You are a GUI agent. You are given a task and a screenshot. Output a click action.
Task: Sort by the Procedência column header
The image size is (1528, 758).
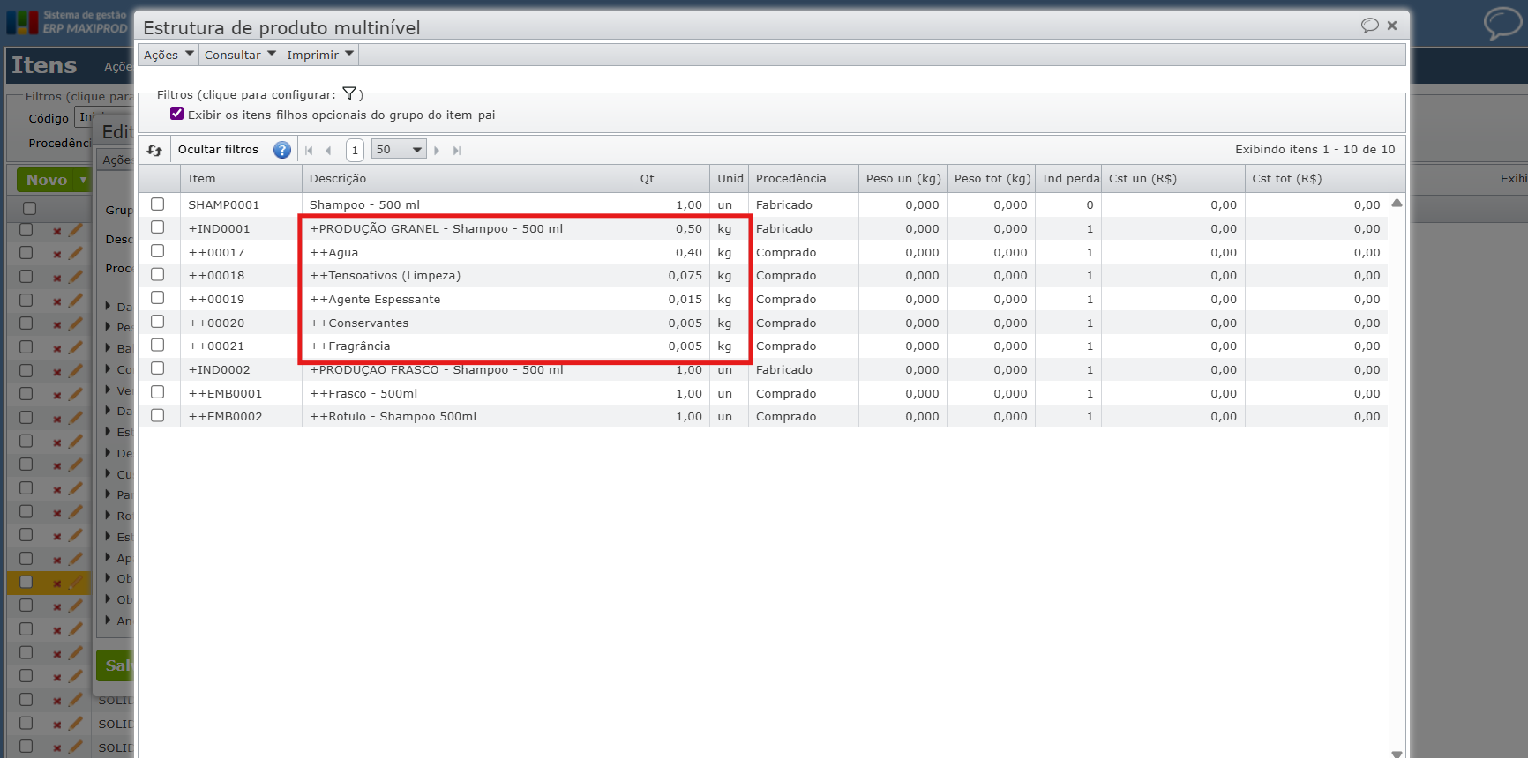[791, 179]
